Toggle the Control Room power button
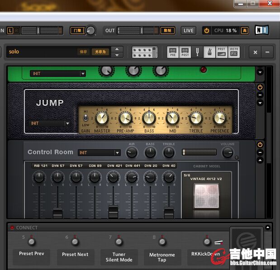This screenshot has width=280, height=270. (x=260, y=144)
